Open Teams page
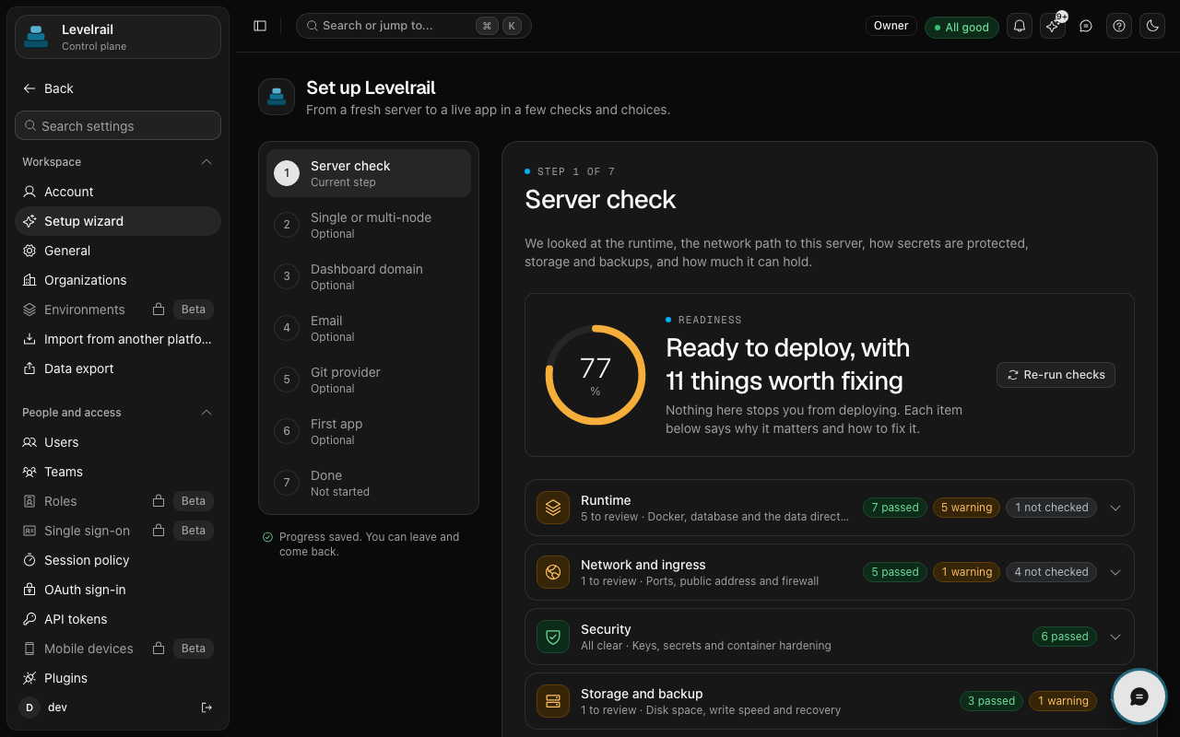 point(118,472)
